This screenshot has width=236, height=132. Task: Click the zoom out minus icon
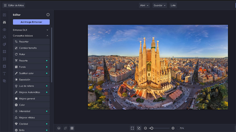click(145, 128)
